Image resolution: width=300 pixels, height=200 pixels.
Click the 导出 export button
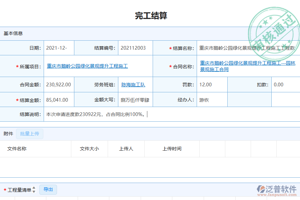pos(48,189)
